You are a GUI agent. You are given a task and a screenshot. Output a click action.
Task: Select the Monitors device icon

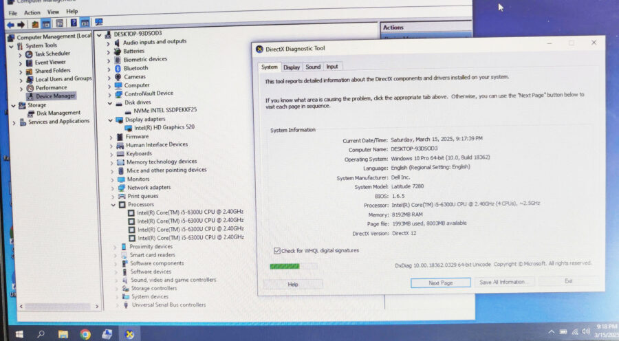121,179
